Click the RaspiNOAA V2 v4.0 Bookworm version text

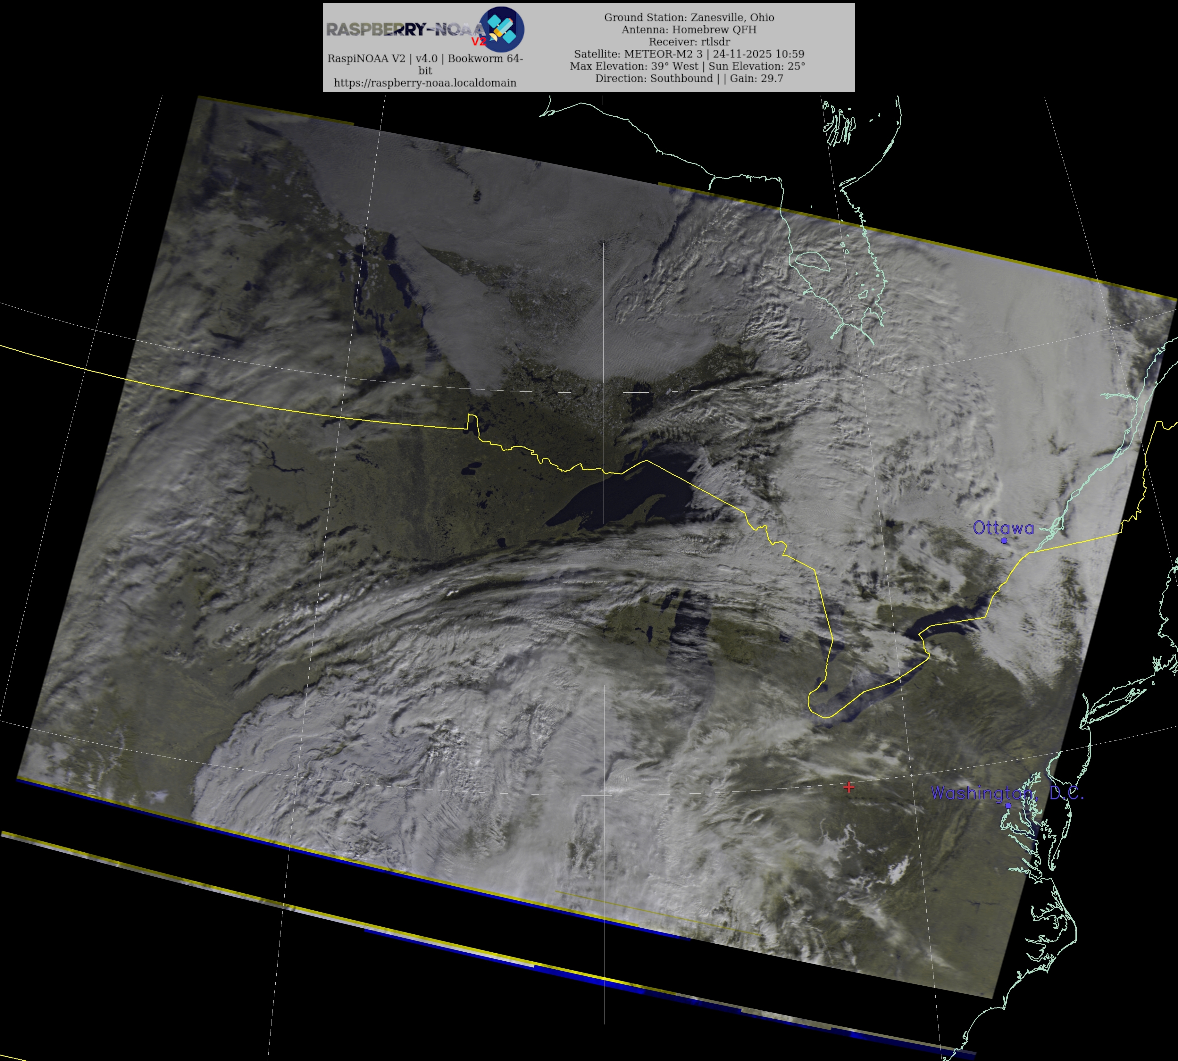(425, 58)
